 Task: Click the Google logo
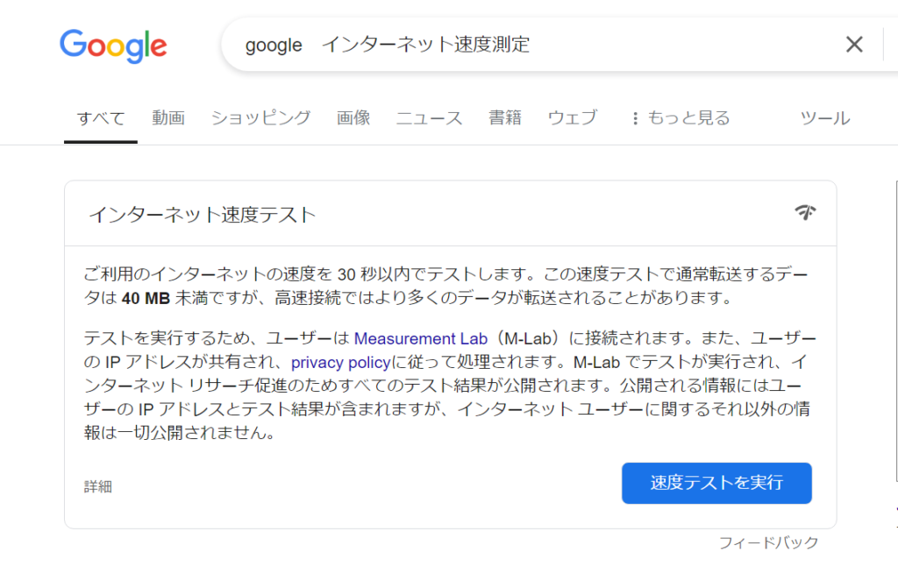tap(113, 45)
